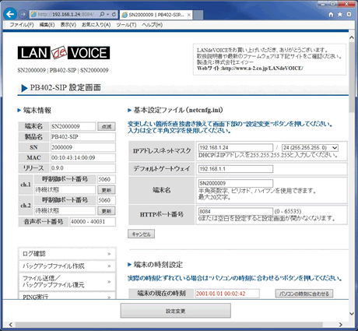Click the 更新 button for ch.2

point(107,211)
